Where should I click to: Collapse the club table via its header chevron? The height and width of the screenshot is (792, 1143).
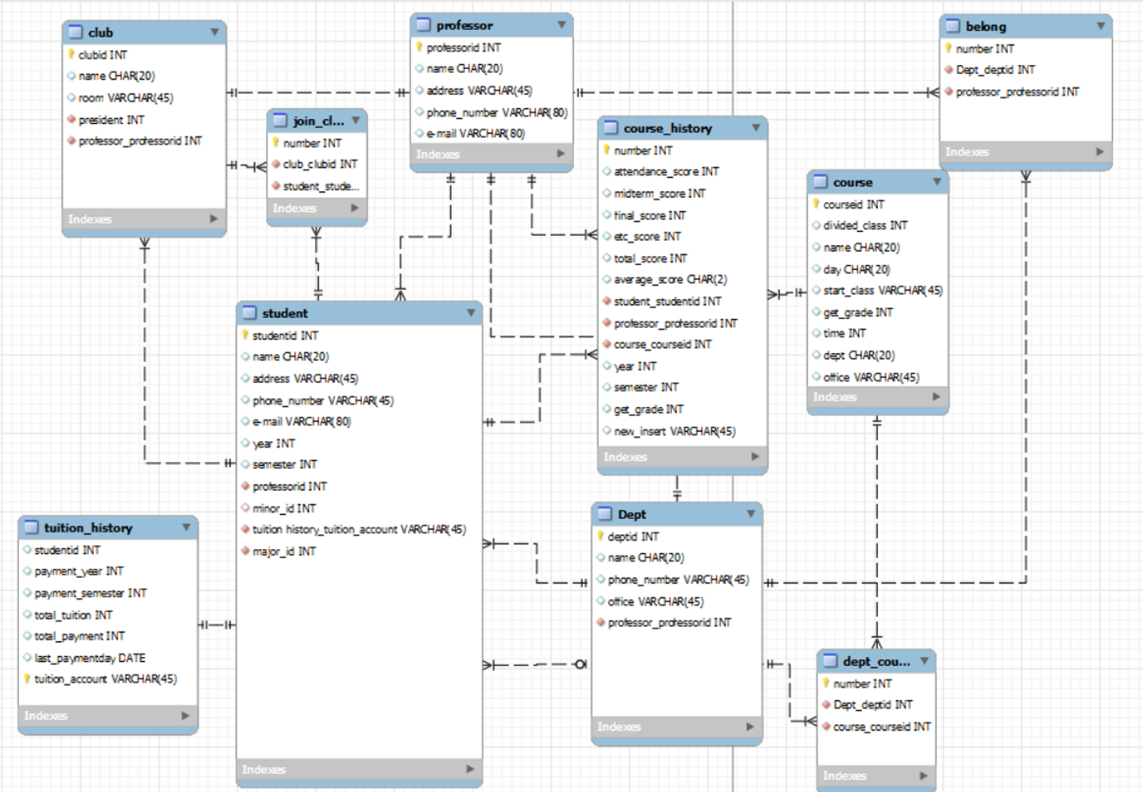click(x=214, y=33)
